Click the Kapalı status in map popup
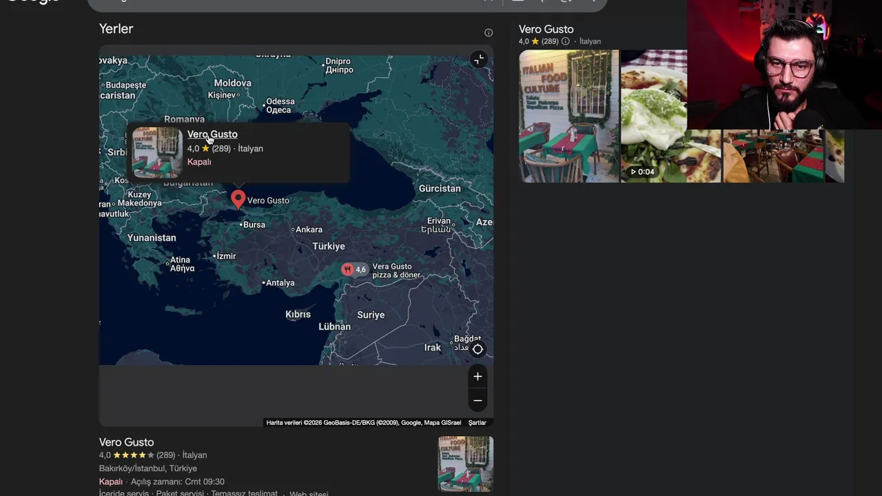Image resolution: width=882 pixels, height=496 pixels. point(199,162)
